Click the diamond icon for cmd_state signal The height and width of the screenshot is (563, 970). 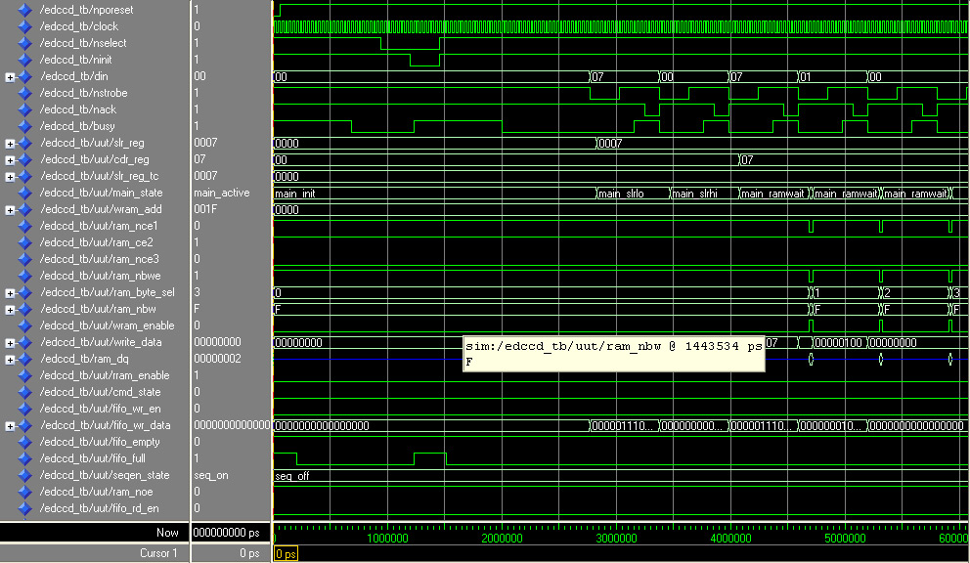click(25, 392)
